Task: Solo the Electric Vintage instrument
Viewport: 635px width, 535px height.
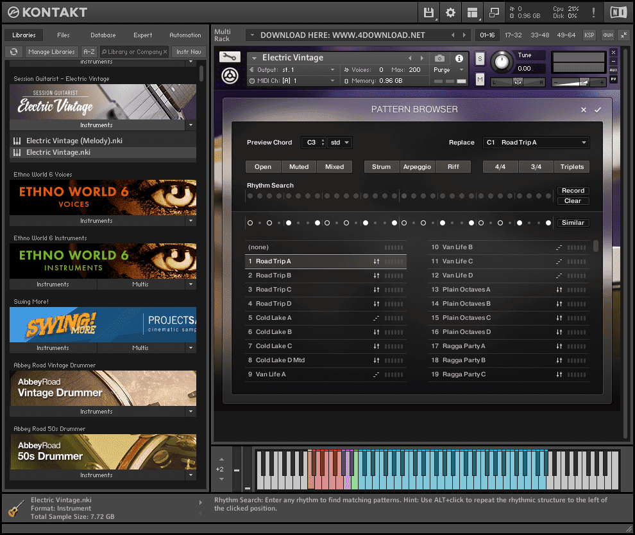Action: pyautogui.click(x=480, y=59)
